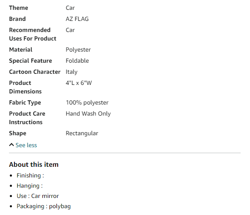Select the Polyester material value
The height and width of the screenshot is (215, 250).
78,50
